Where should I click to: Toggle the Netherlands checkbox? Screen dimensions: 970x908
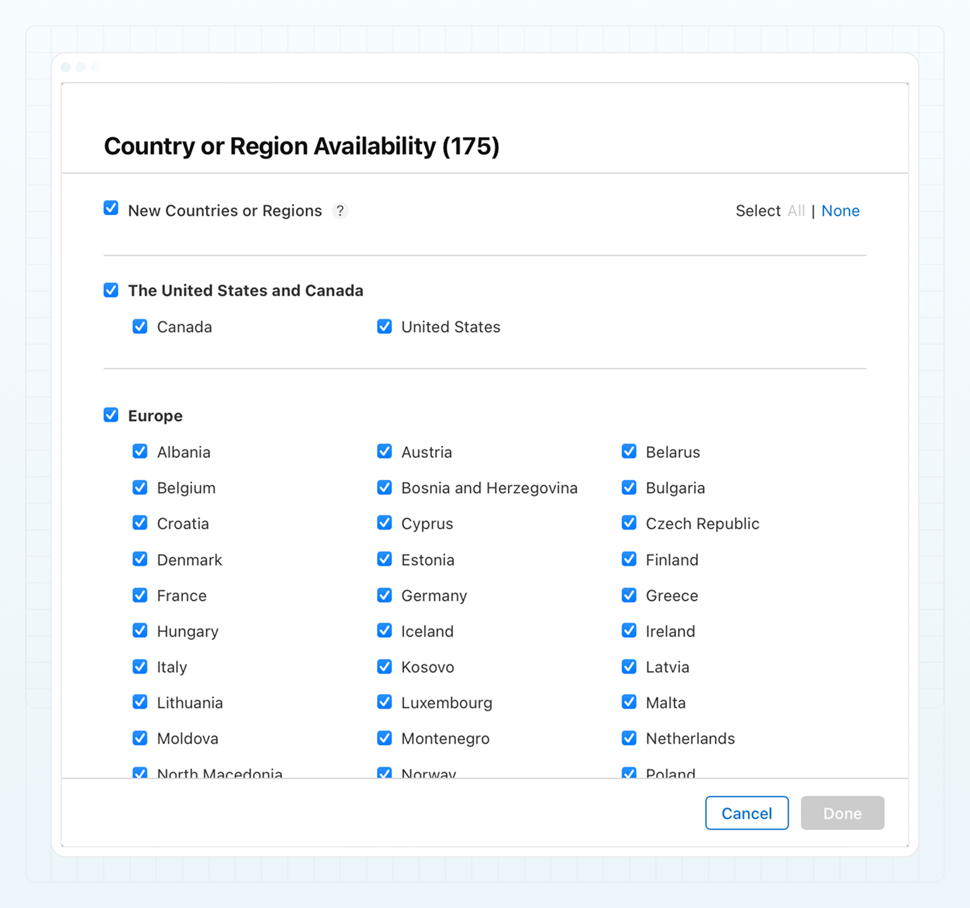point(629,738)
